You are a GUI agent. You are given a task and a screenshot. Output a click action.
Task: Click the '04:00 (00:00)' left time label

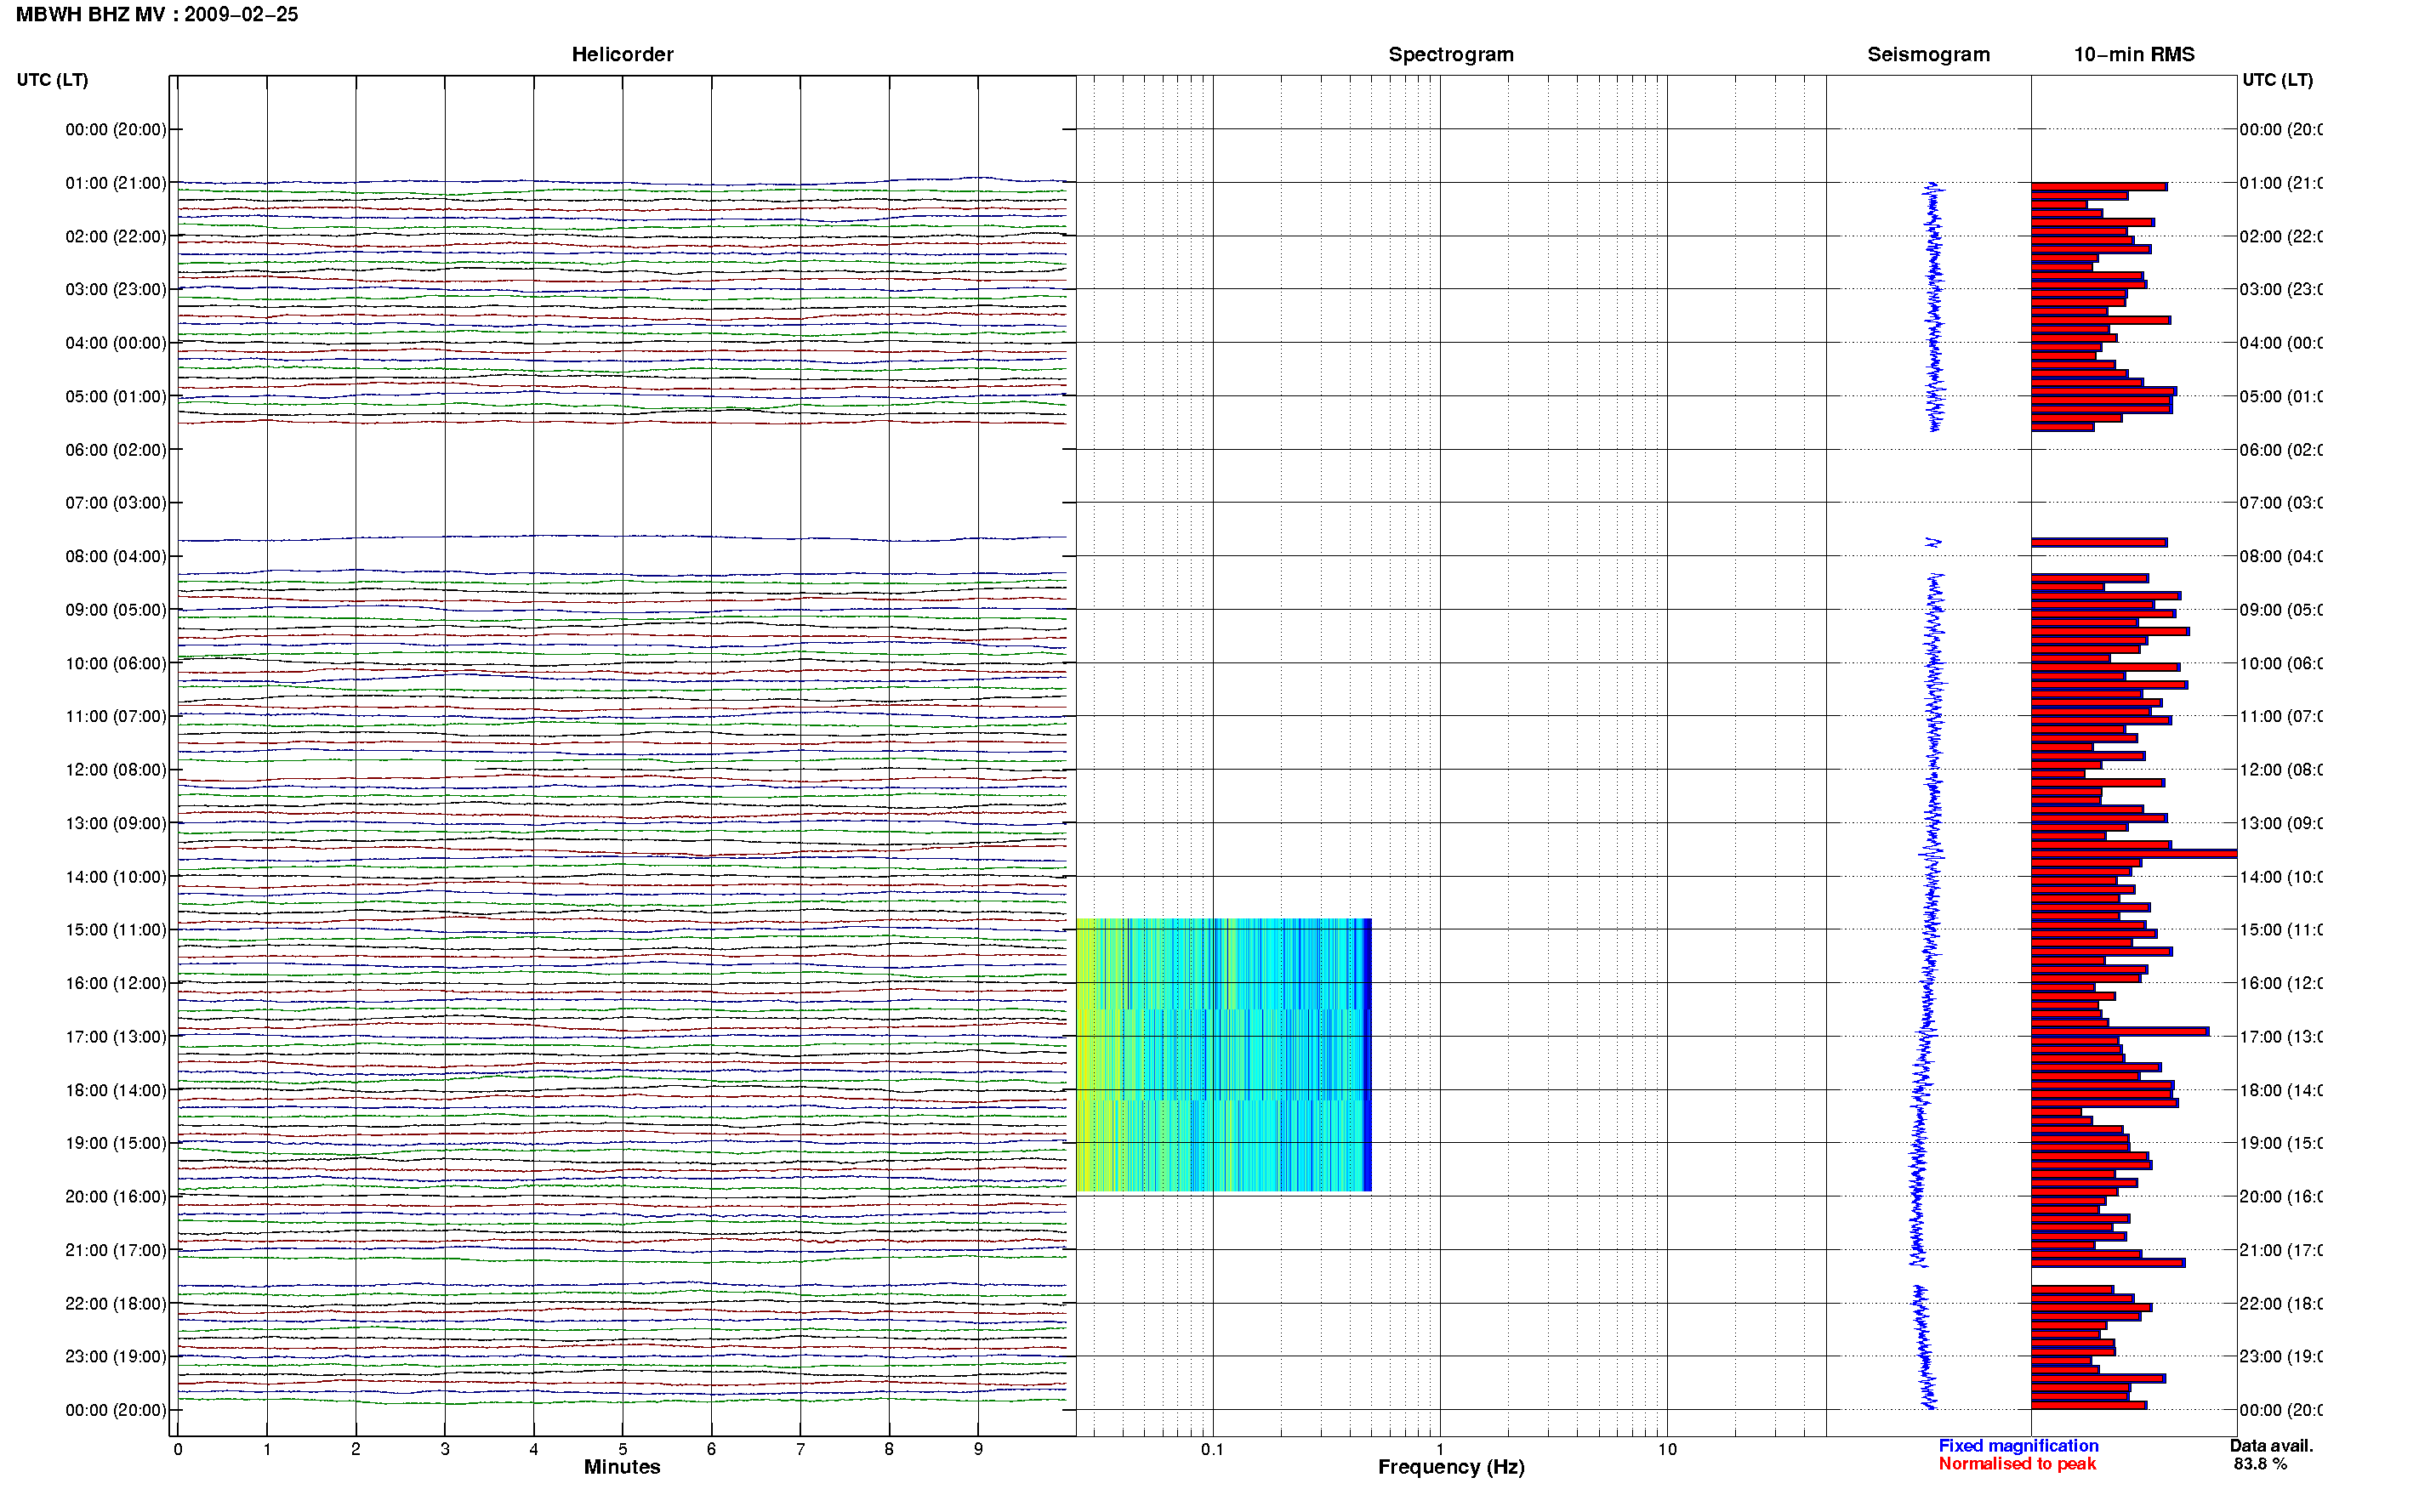click(116, 343)
